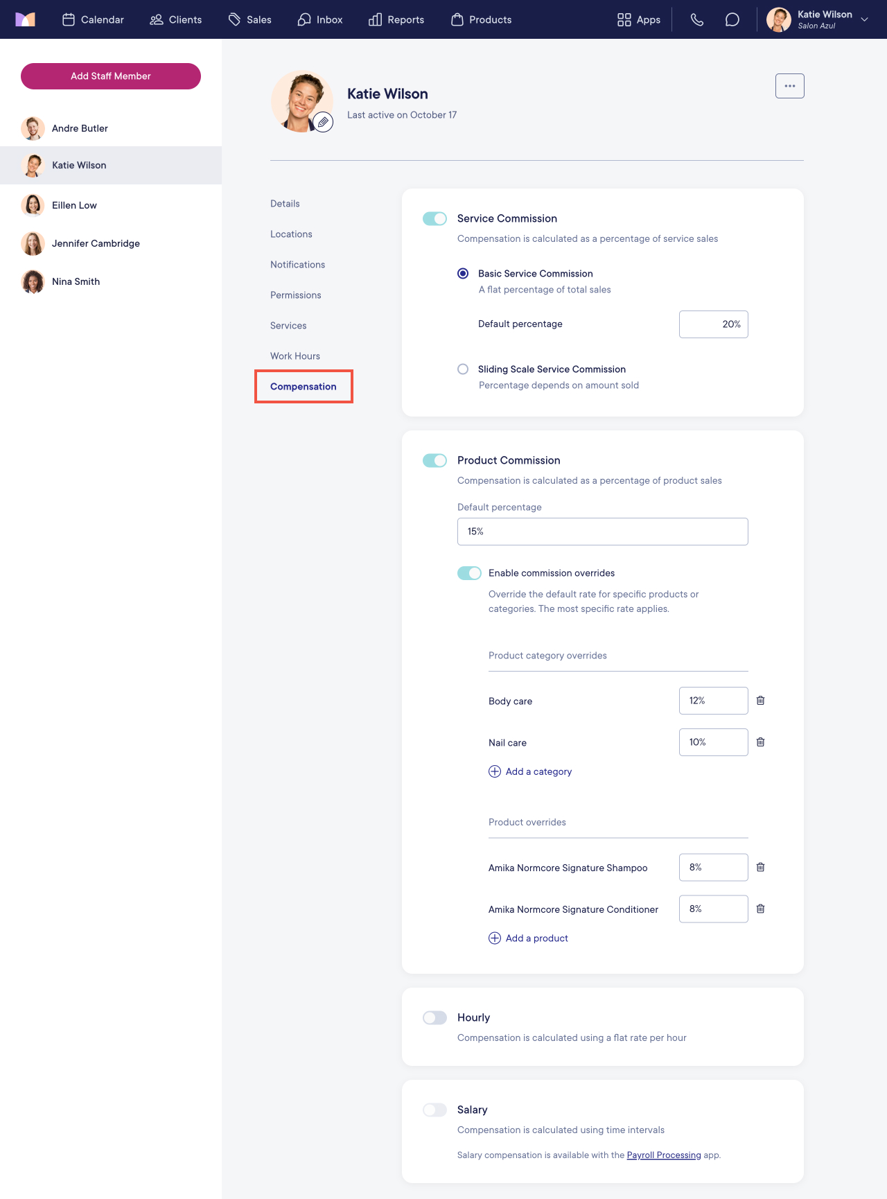Image resolution: width=887 pixels, height=1199 pixels.
Task: Open the Work Hours tab
Action: click(x=295, y=356)
